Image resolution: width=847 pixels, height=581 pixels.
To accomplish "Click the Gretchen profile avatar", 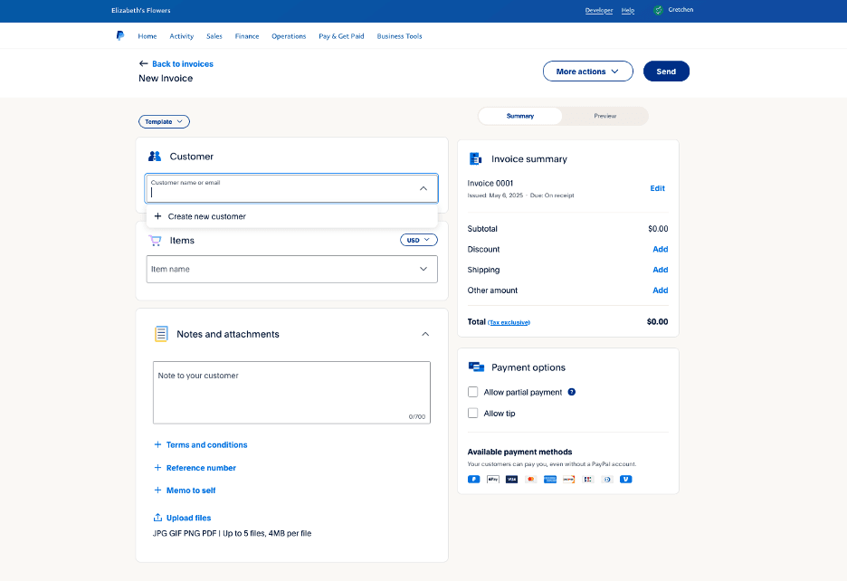I will (x=658, y=11).
